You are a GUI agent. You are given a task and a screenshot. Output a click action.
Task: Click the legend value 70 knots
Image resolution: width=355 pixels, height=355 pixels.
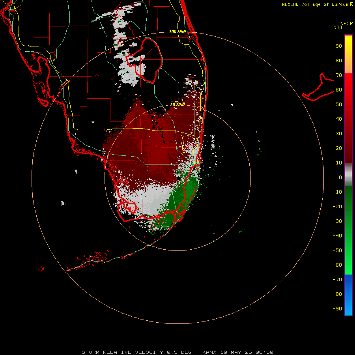point(339,75)
